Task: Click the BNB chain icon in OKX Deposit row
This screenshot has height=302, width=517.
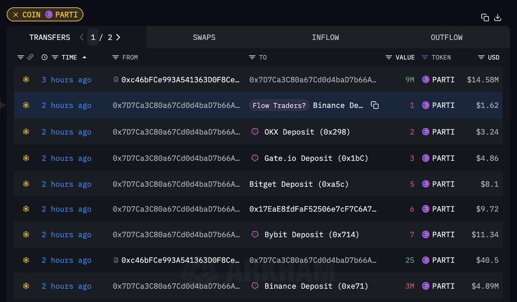Action: coord(26,132)
